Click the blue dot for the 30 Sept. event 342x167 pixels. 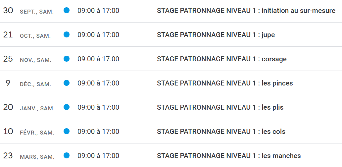point(67,11)
